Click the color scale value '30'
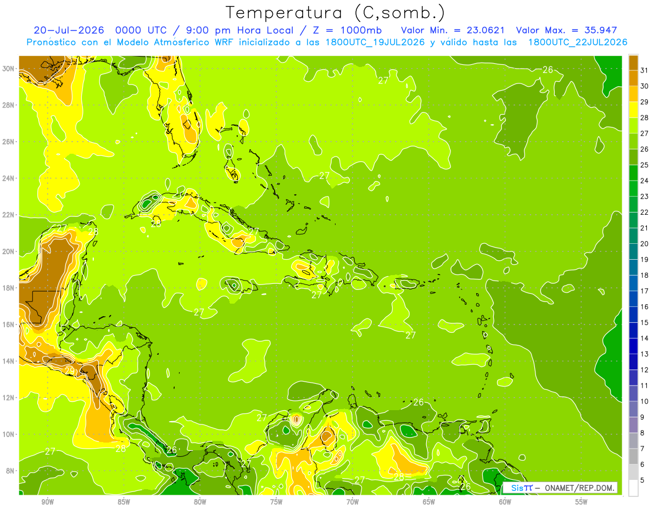659x509 pixels. point(645,86)
